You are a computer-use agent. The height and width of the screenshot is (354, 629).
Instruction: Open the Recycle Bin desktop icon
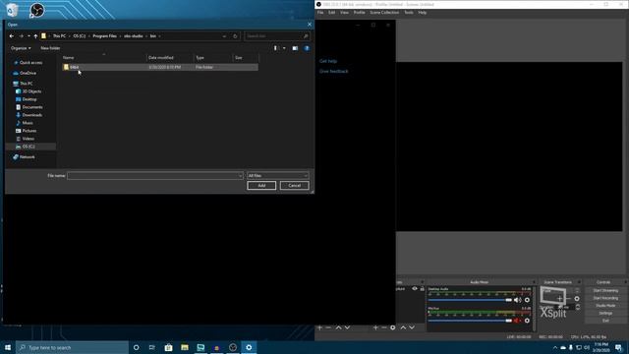click(12, 10)
